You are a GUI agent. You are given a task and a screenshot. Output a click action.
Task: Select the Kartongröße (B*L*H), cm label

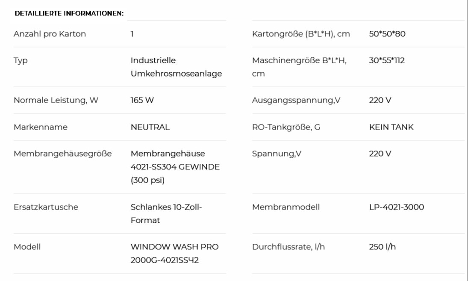[301, 34]
